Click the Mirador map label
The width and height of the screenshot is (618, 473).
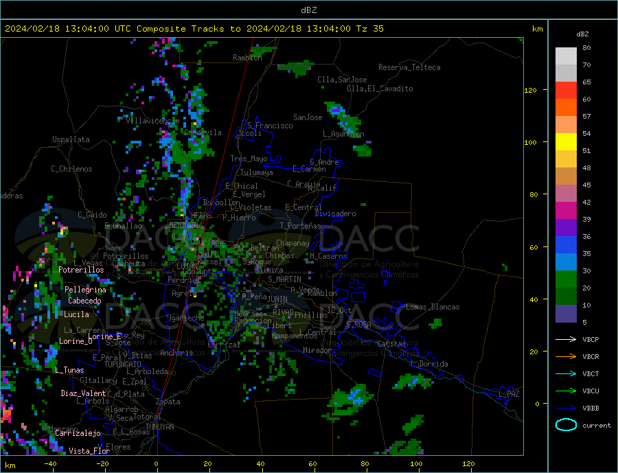[x=317, y=350]
